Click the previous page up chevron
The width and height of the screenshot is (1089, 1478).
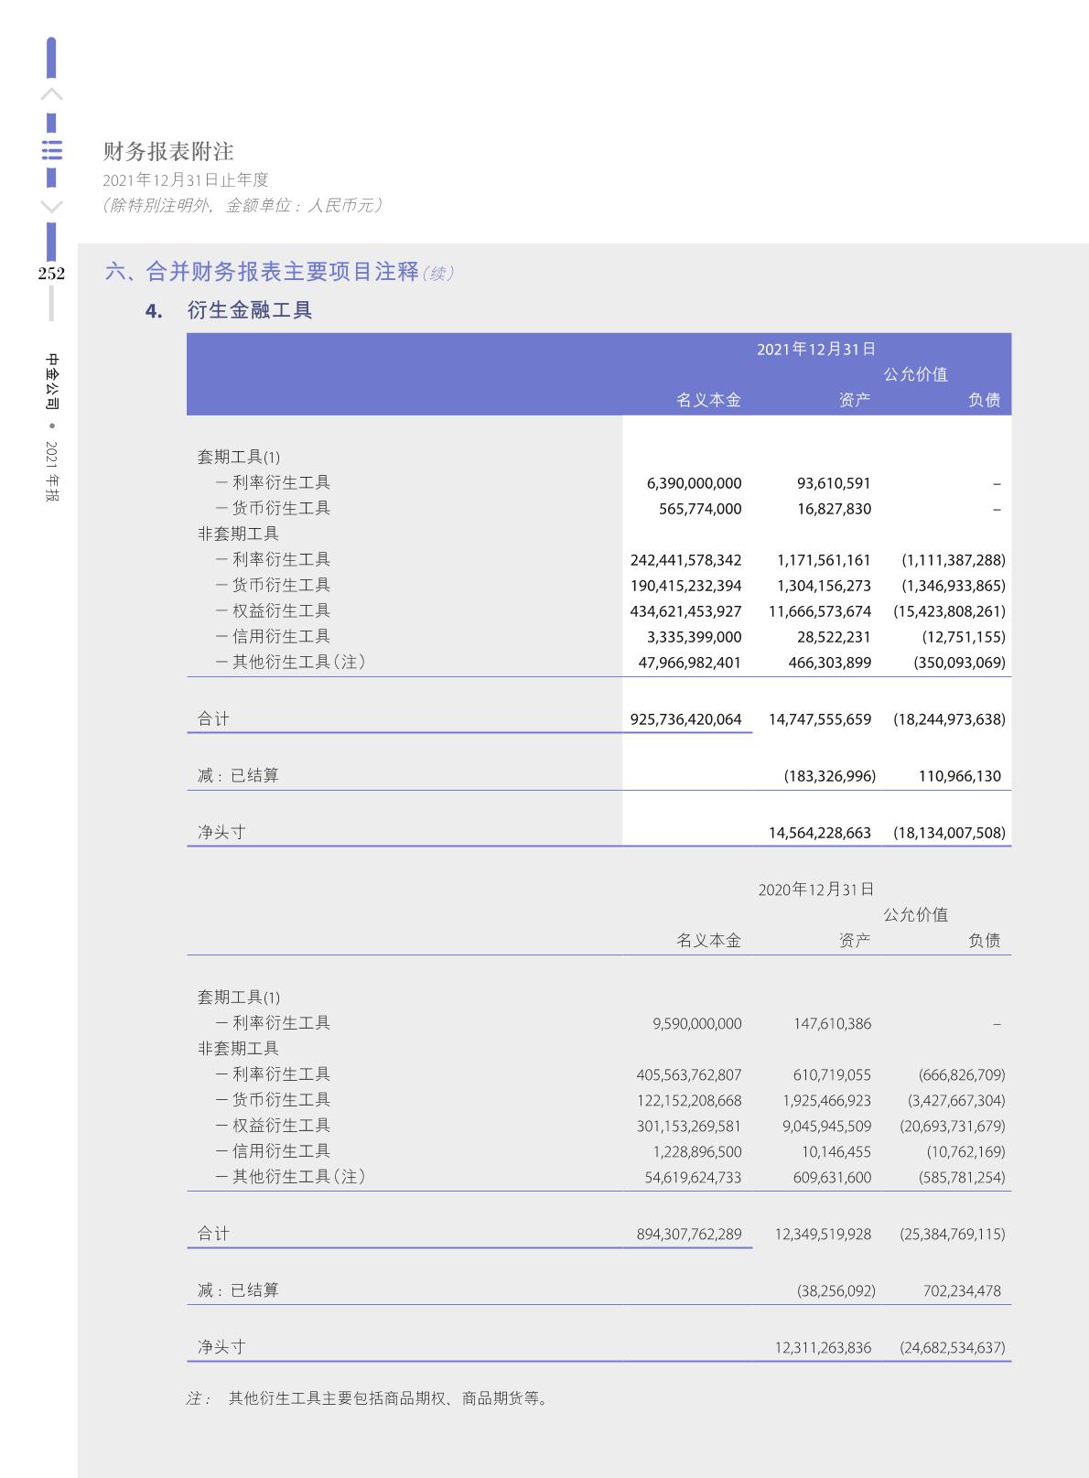point(52,94)
